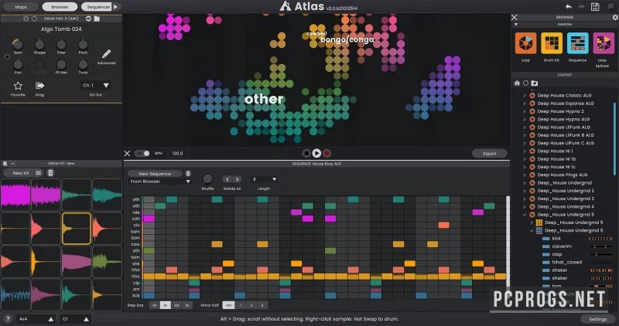Click the Record button in transport
The width and height of the screenshot is (619, 326).
point(327,153)
